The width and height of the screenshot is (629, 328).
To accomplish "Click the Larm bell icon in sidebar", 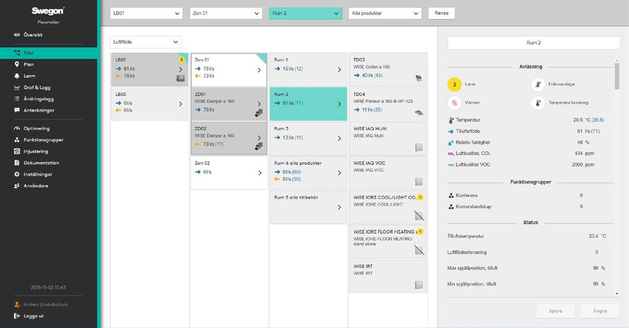I will tap(17, 76).
